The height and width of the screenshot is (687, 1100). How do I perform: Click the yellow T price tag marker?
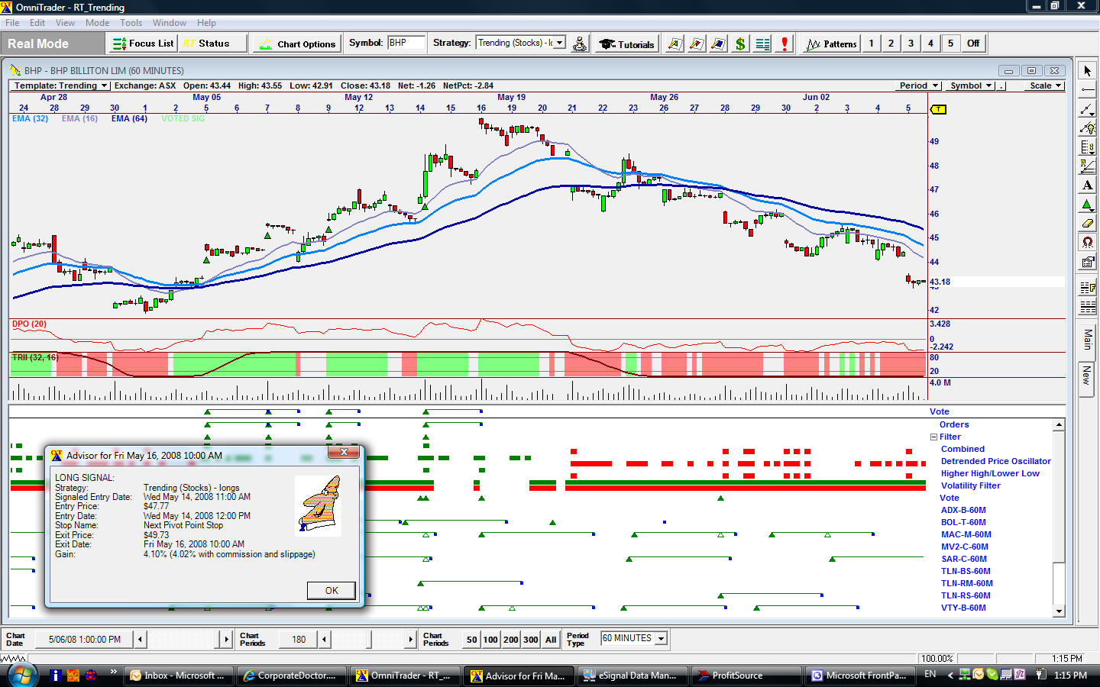pos(938,109)
